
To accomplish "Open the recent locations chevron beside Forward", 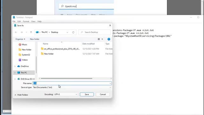I will 26,32.
